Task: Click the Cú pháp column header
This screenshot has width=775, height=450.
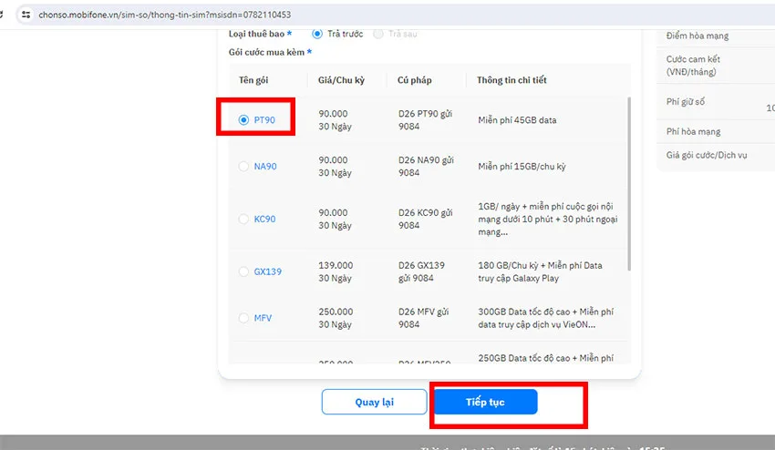Action: tap(415, 80)
